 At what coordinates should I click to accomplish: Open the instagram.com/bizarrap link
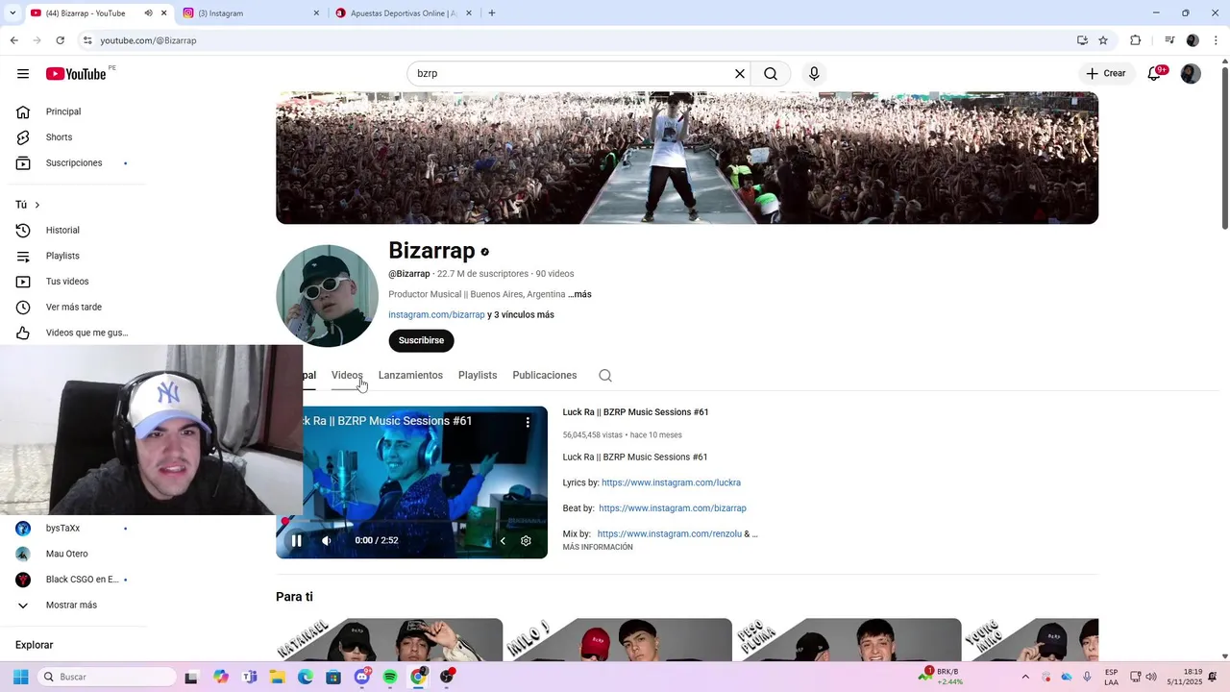[436, 315]
